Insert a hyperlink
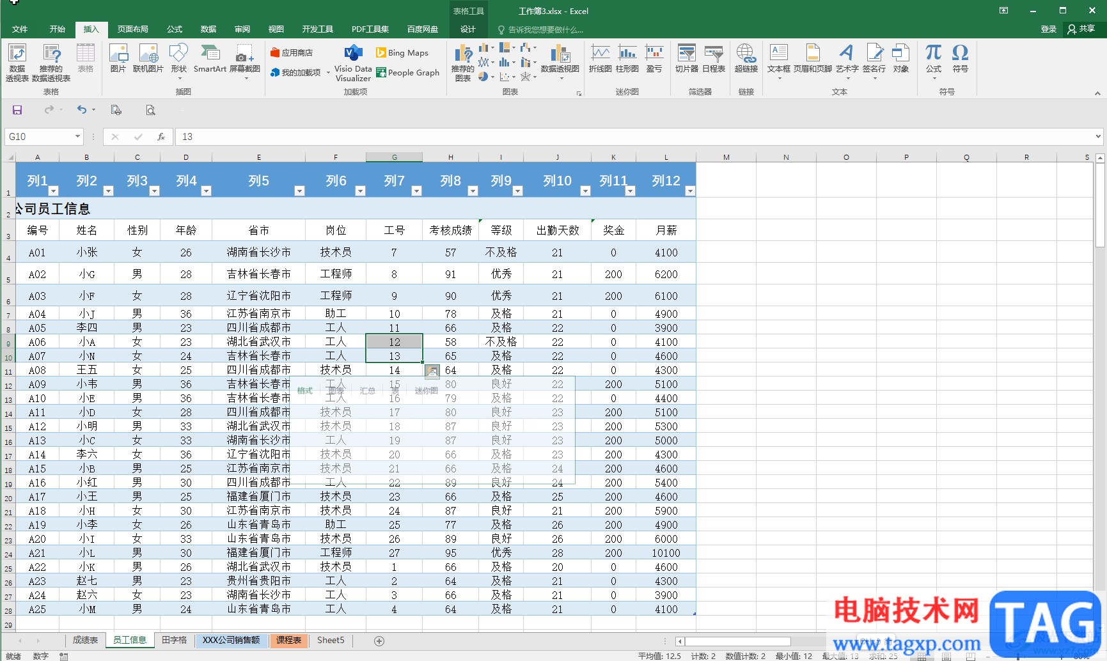The image size is (1107, 661). point(746,58)
